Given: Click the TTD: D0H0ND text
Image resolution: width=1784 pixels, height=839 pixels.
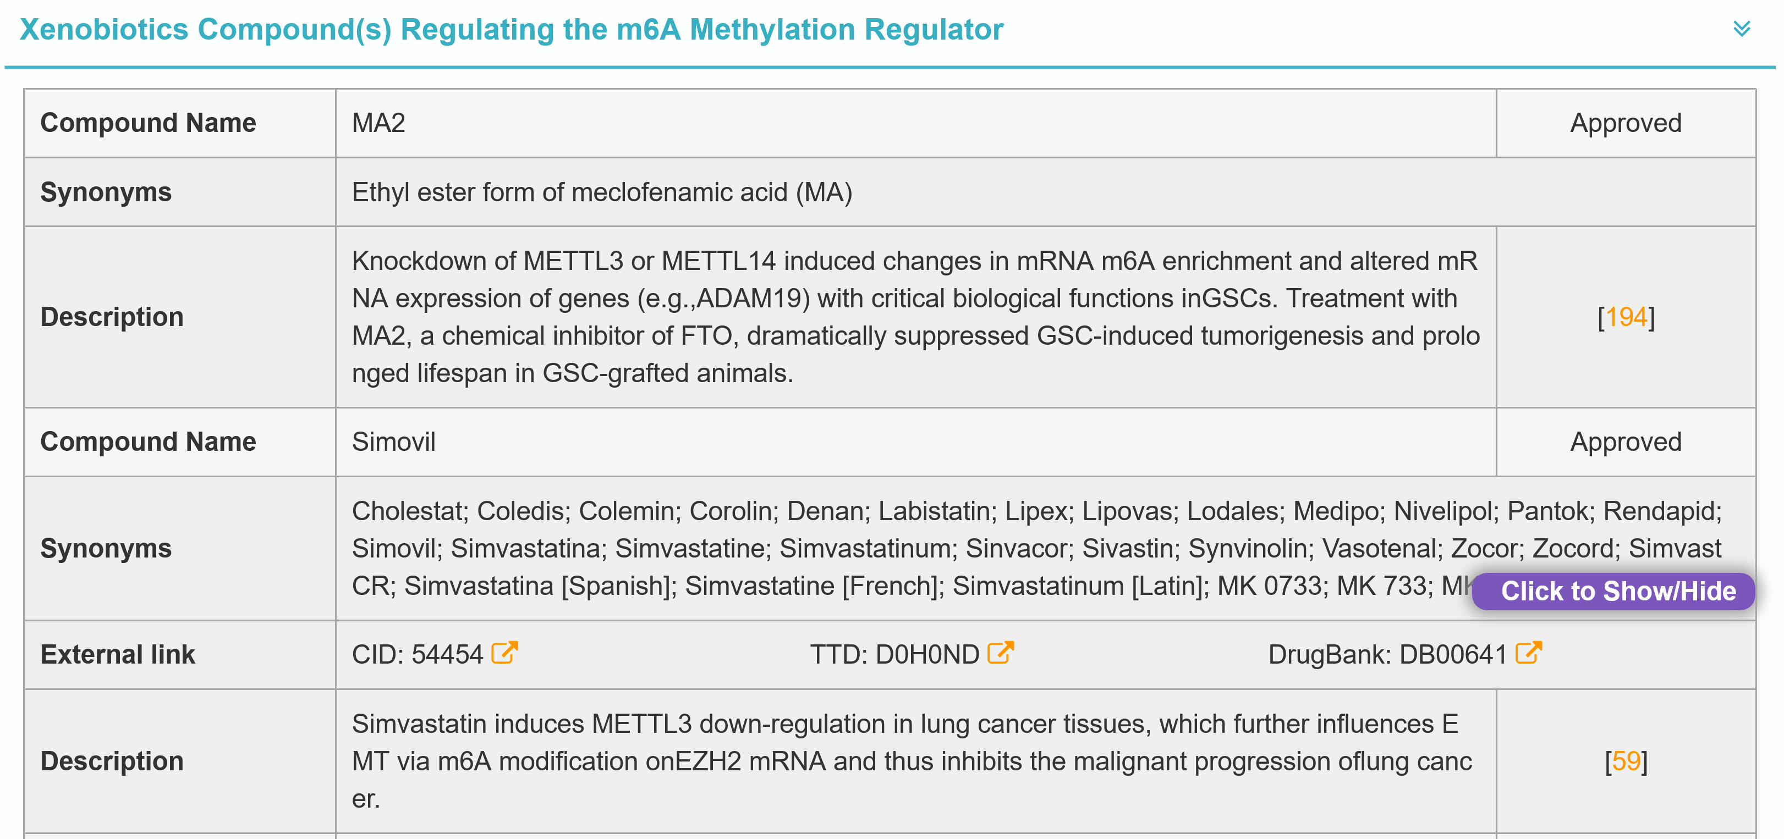Looking at the screenshot, I should pyautogui.click(x=894, y=654).
